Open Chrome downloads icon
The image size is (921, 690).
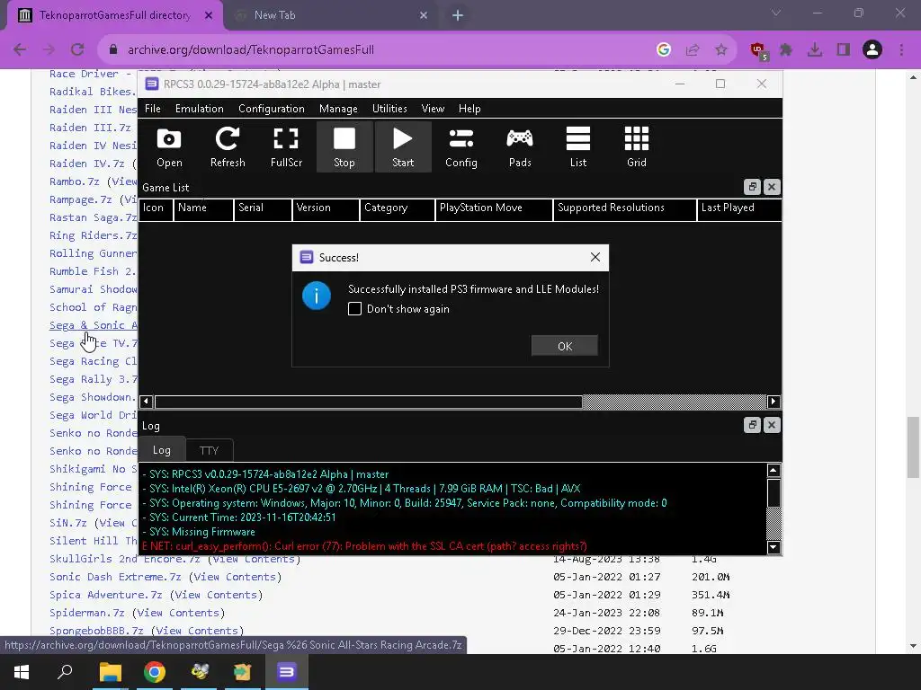click(x=815, y=50)
